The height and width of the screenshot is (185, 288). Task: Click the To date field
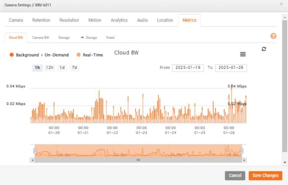click(231, 68)
